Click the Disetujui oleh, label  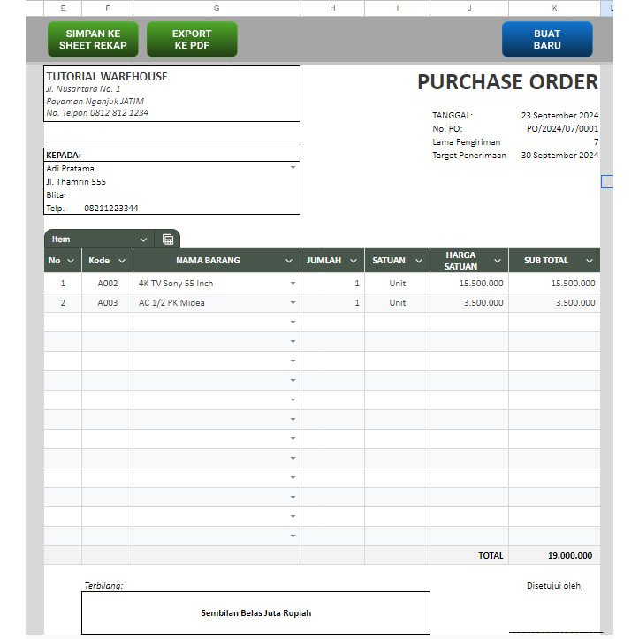click(555, 586)
